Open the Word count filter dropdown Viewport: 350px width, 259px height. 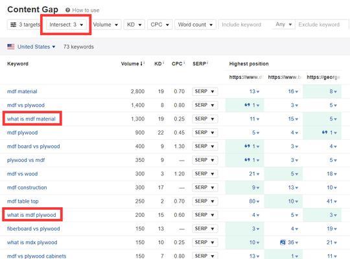[195, 25]
